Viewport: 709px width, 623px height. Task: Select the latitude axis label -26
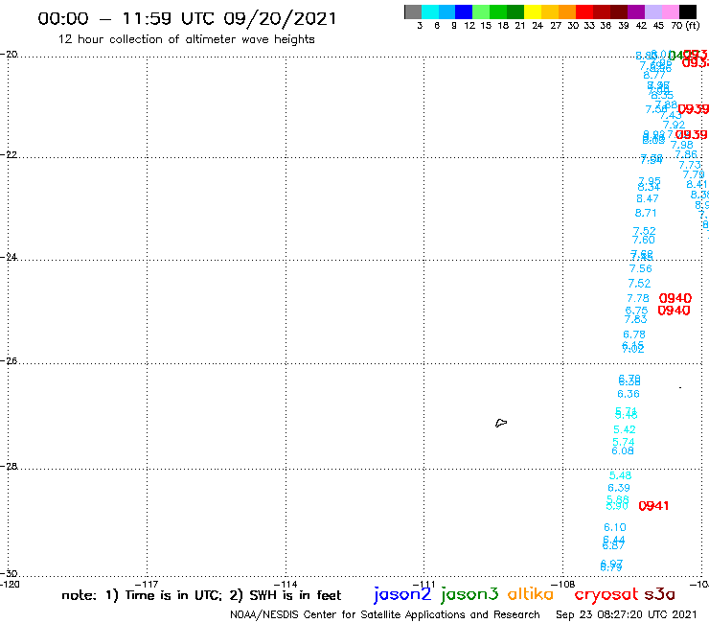[x=9, y=360]
